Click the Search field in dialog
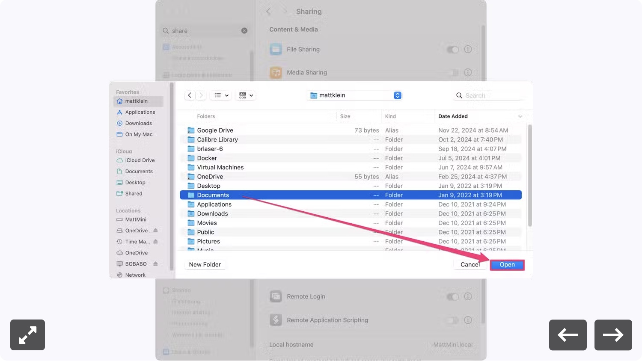 click(488, 96)
